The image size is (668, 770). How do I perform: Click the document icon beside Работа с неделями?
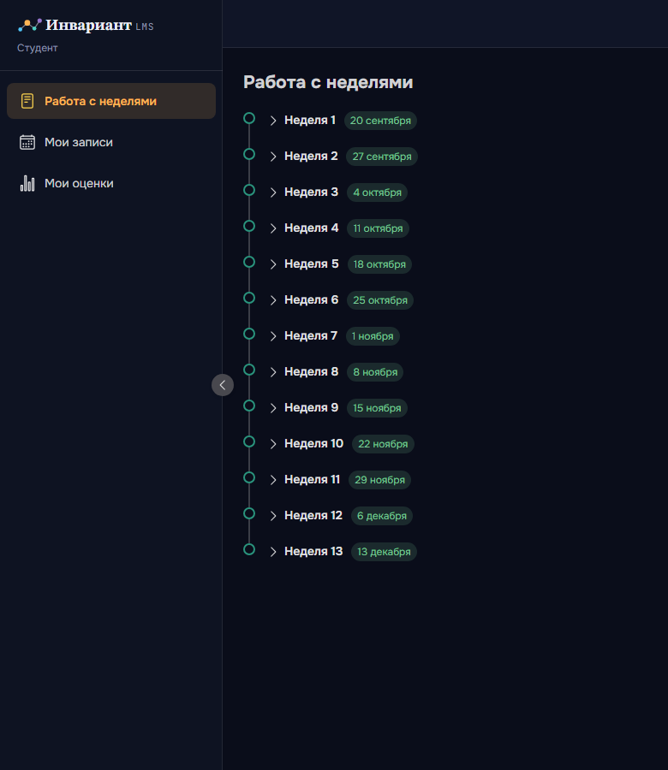(27, 101)
